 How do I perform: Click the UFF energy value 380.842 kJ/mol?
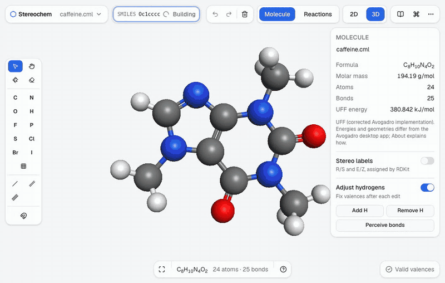tap(412, 109)
